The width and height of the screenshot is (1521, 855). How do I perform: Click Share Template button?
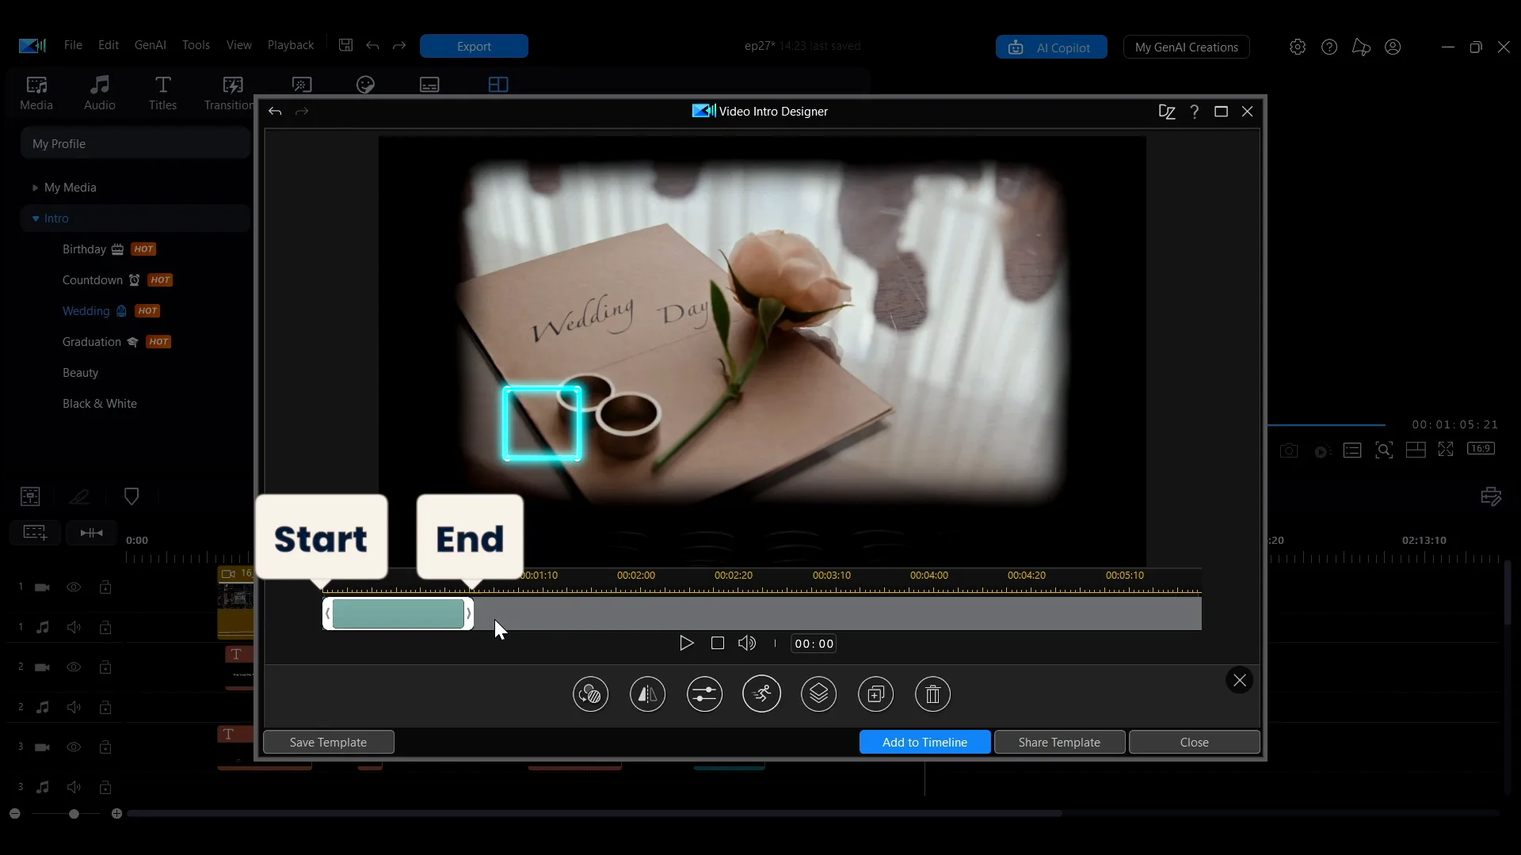(1059, 742)
